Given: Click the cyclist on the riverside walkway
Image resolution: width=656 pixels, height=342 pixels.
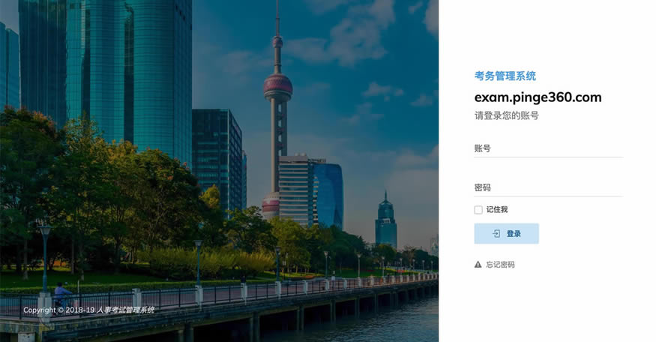Looking at the screenshot, I should 62,294.
